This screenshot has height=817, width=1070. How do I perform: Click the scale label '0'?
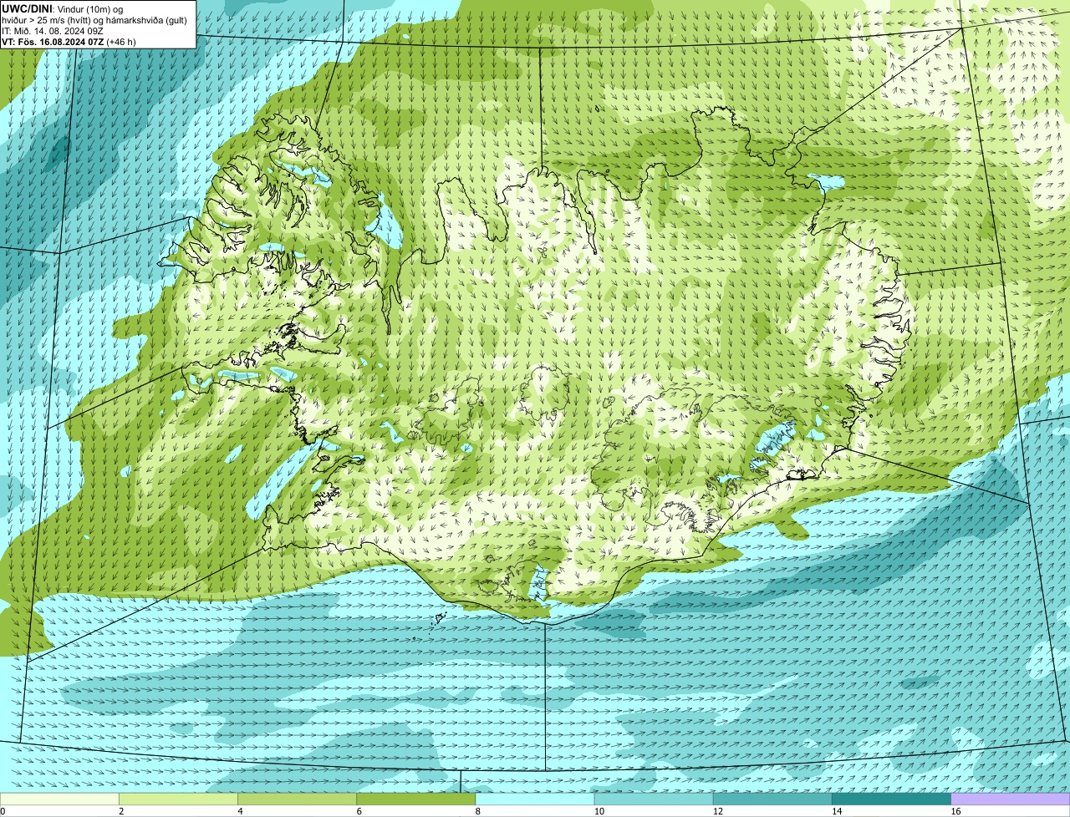(3, 811)
